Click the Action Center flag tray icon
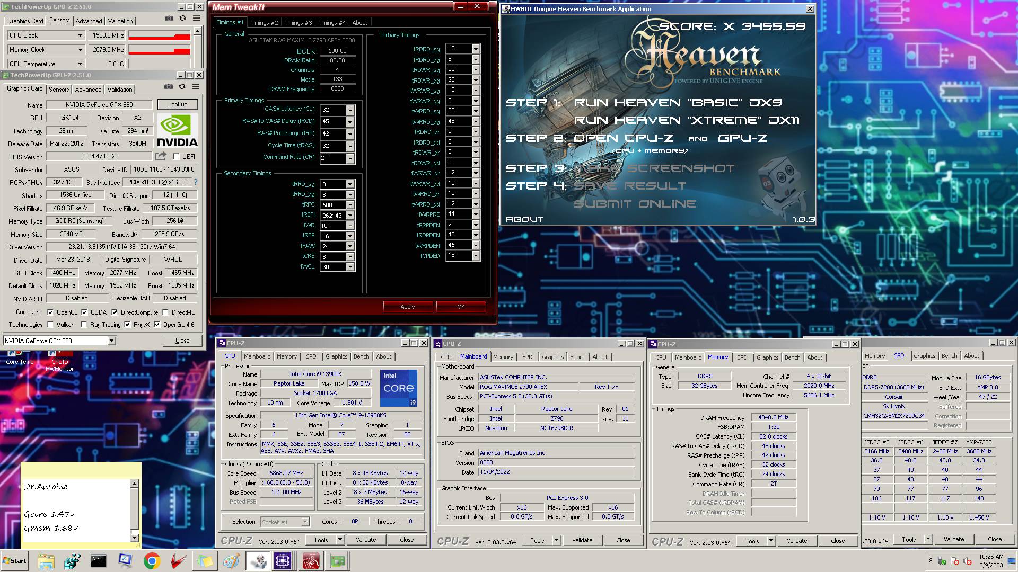The height and width of the screenshot is (572, 1018). pyautogui.click(x=955, y=561)
